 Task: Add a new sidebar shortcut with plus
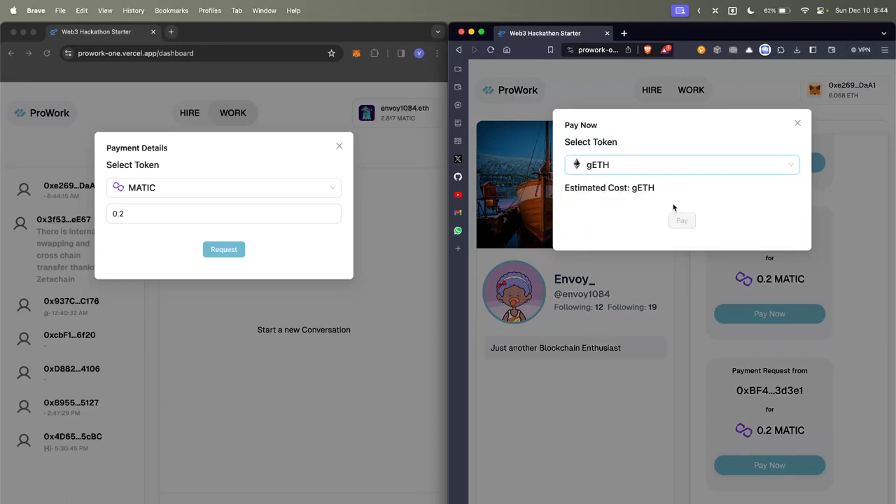point(458,248)
